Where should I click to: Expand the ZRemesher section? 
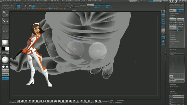coord(173,40)
